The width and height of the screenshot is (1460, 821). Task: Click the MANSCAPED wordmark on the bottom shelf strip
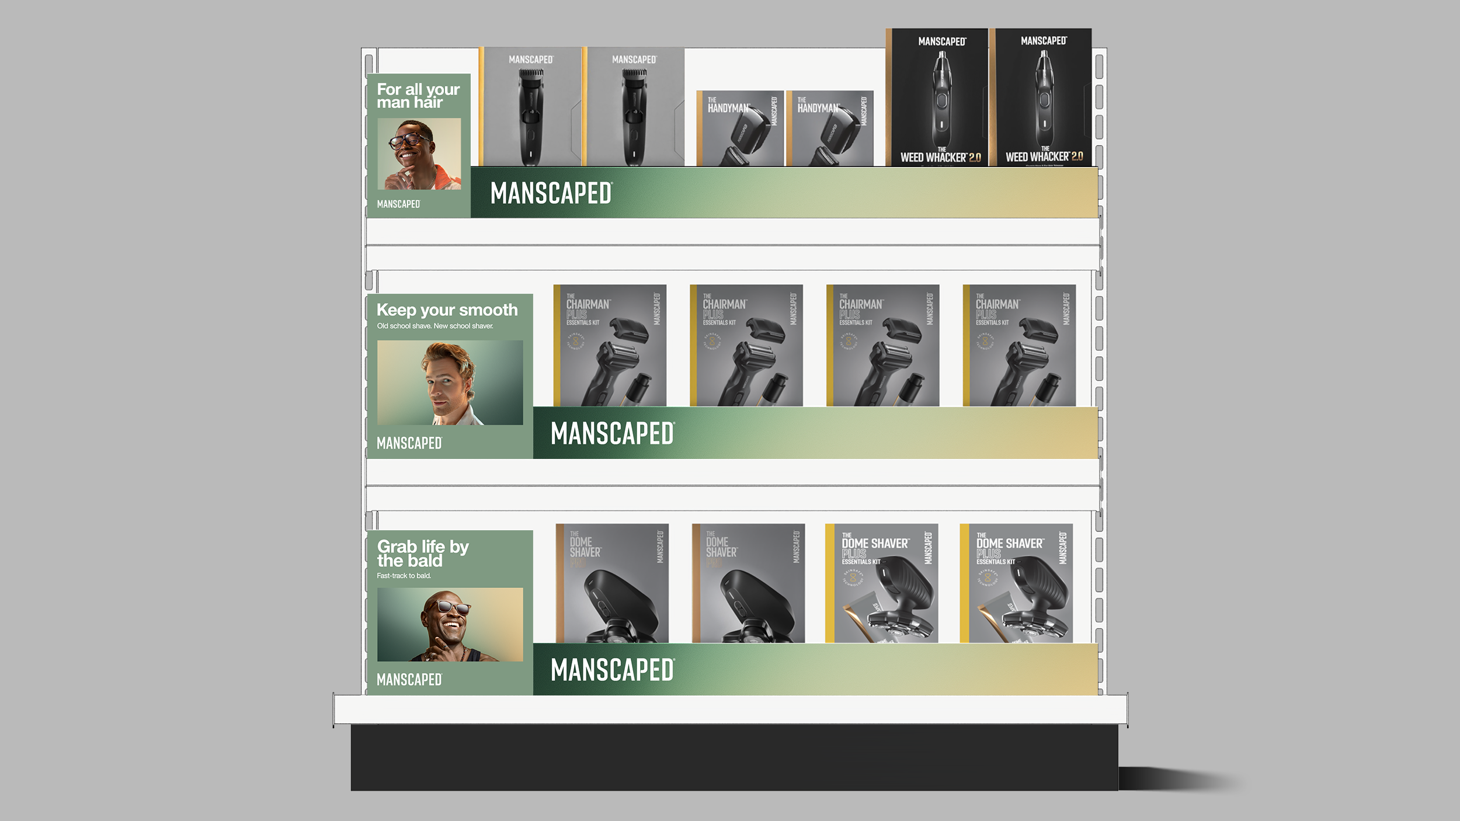click(x=613, y=670)
